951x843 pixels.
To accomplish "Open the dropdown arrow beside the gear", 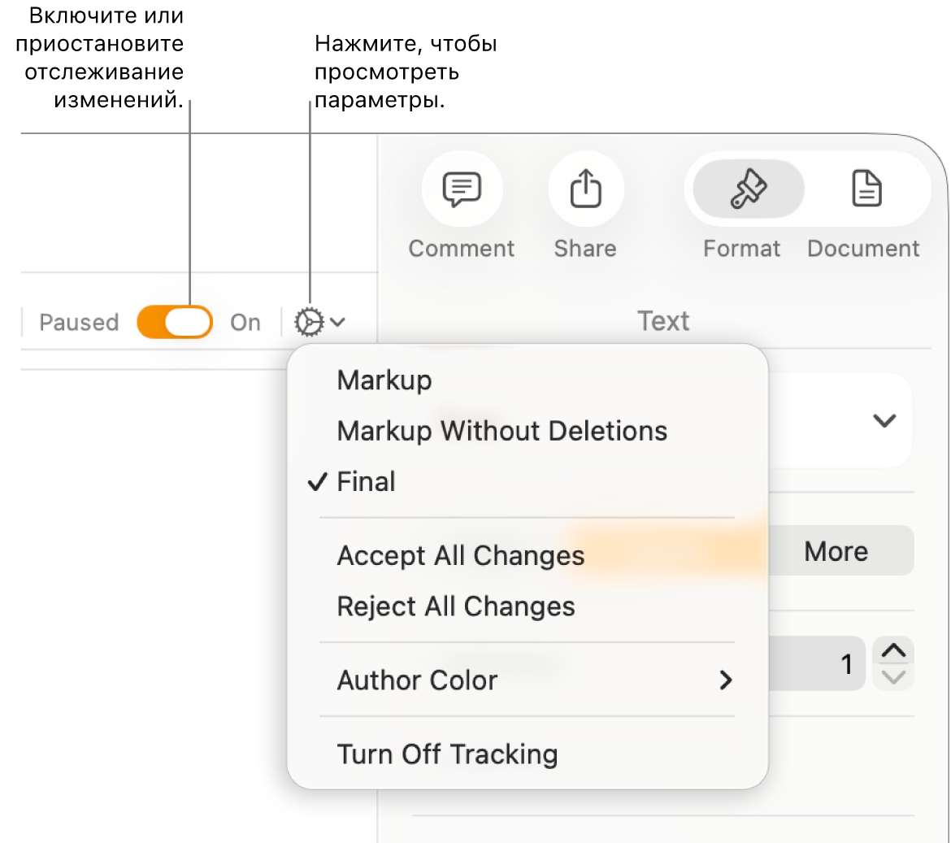I will [x=338, y=323].
